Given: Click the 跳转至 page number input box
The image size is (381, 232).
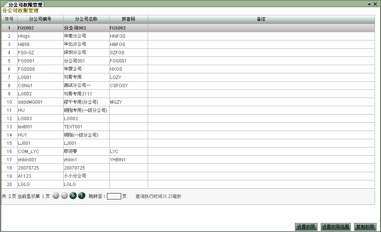Looking at the screenshot, I should tap(113, 196).
